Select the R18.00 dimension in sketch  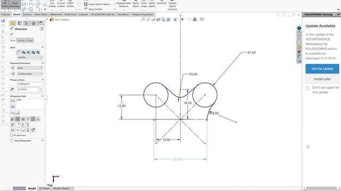pos(214,113)
